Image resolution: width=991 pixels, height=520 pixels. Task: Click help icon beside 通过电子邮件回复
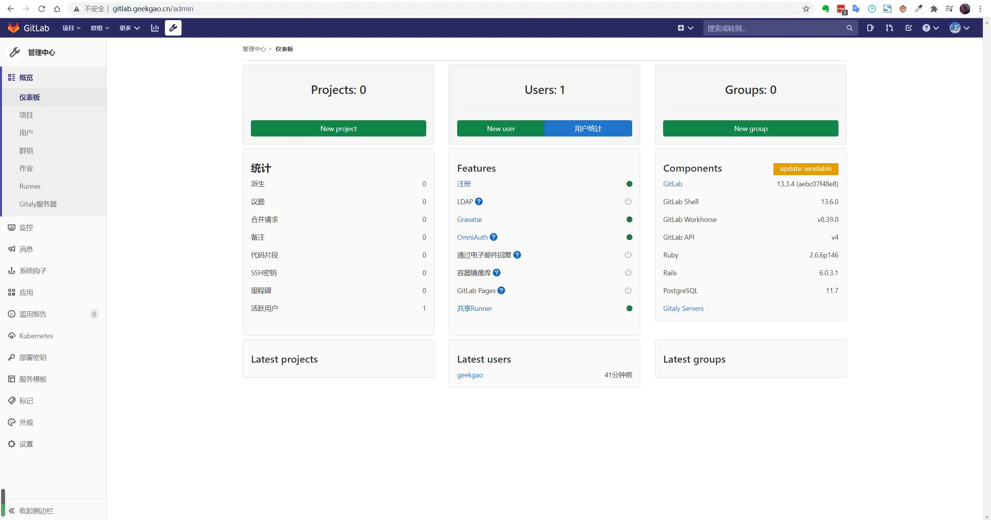517,255
